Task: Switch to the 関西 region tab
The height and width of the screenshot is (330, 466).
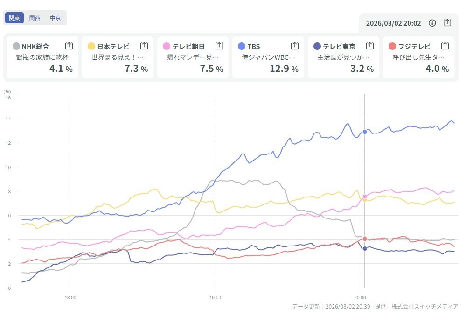Action: (x=35, y=18)
